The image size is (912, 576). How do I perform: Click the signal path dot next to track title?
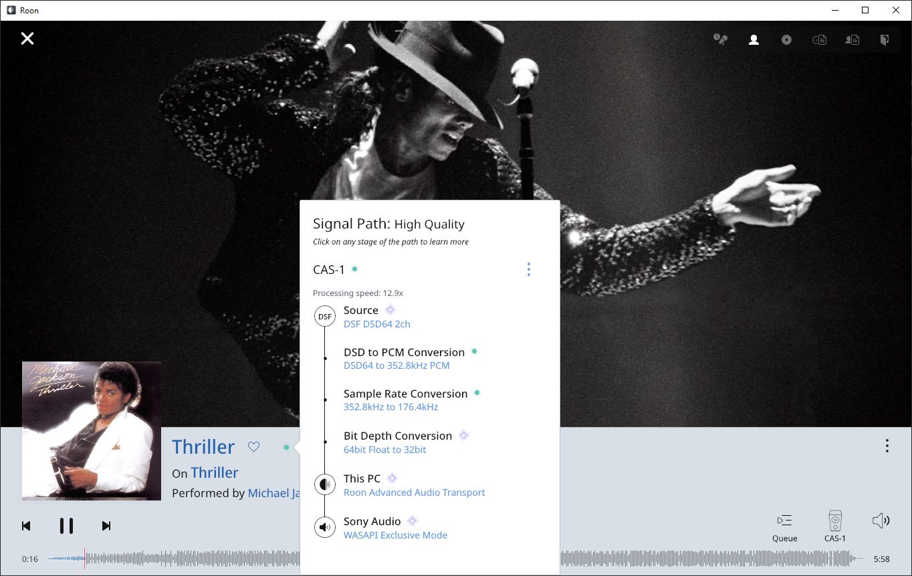(x=286, y=447)
